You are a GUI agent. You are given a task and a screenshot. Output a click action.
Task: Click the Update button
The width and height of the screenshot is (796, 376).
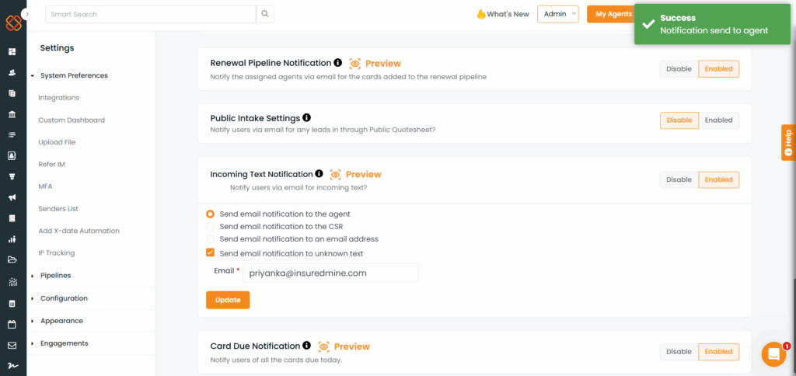coord(228,300)
